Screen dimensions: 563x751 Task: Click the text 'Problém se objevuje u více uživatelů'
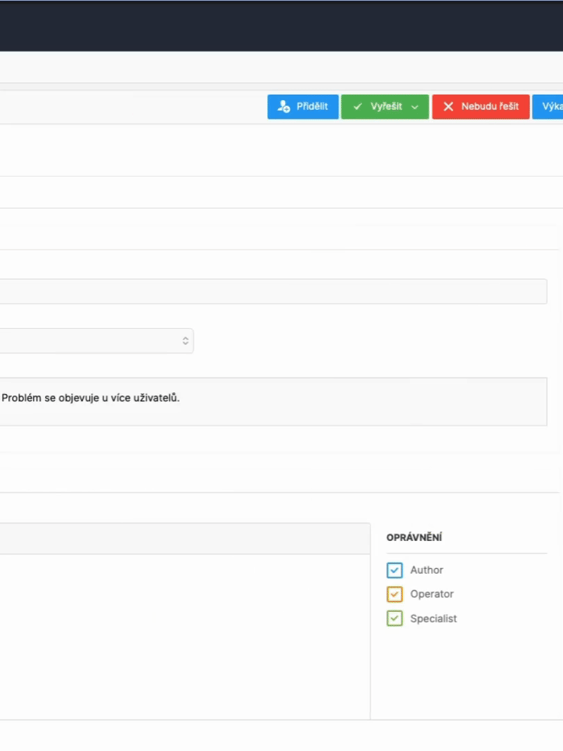point(90,398)
